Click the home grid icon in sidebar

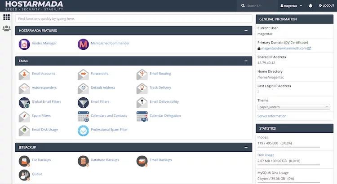(x=6, y=17)
